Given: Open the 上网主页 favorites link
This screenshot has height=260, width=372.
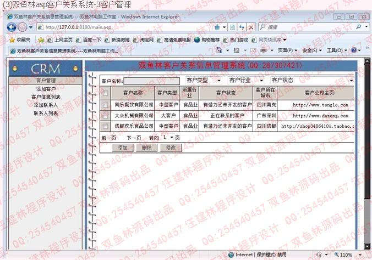Looking at the screenshot, I should tap(61, 39).
